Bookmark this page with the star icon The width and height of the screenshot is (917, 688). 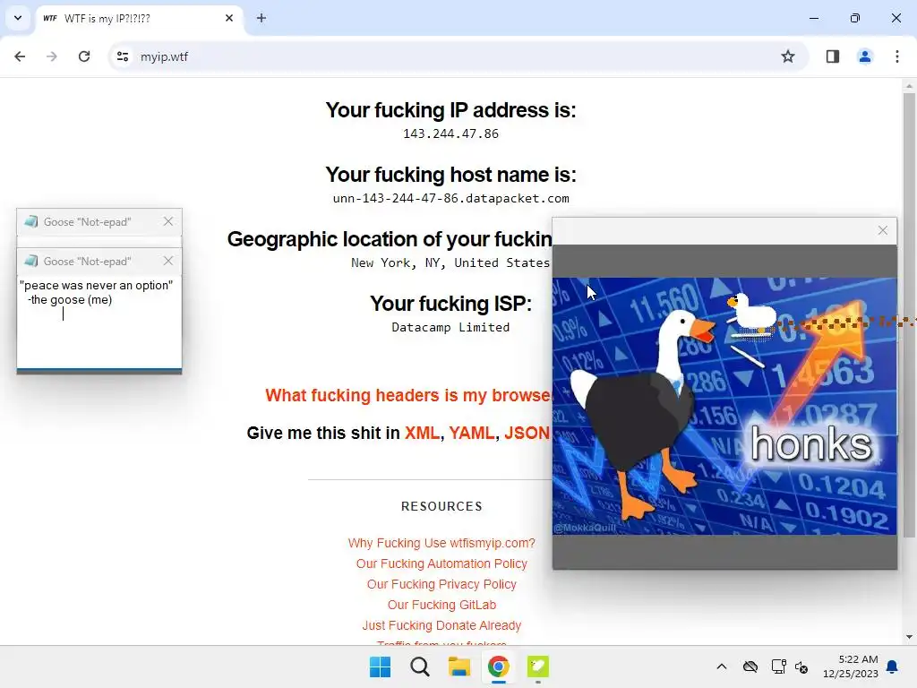point(788,56)
